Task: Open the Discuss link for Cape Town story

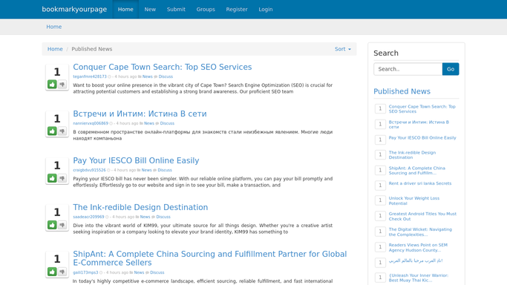Action: [x=166, y=76]
